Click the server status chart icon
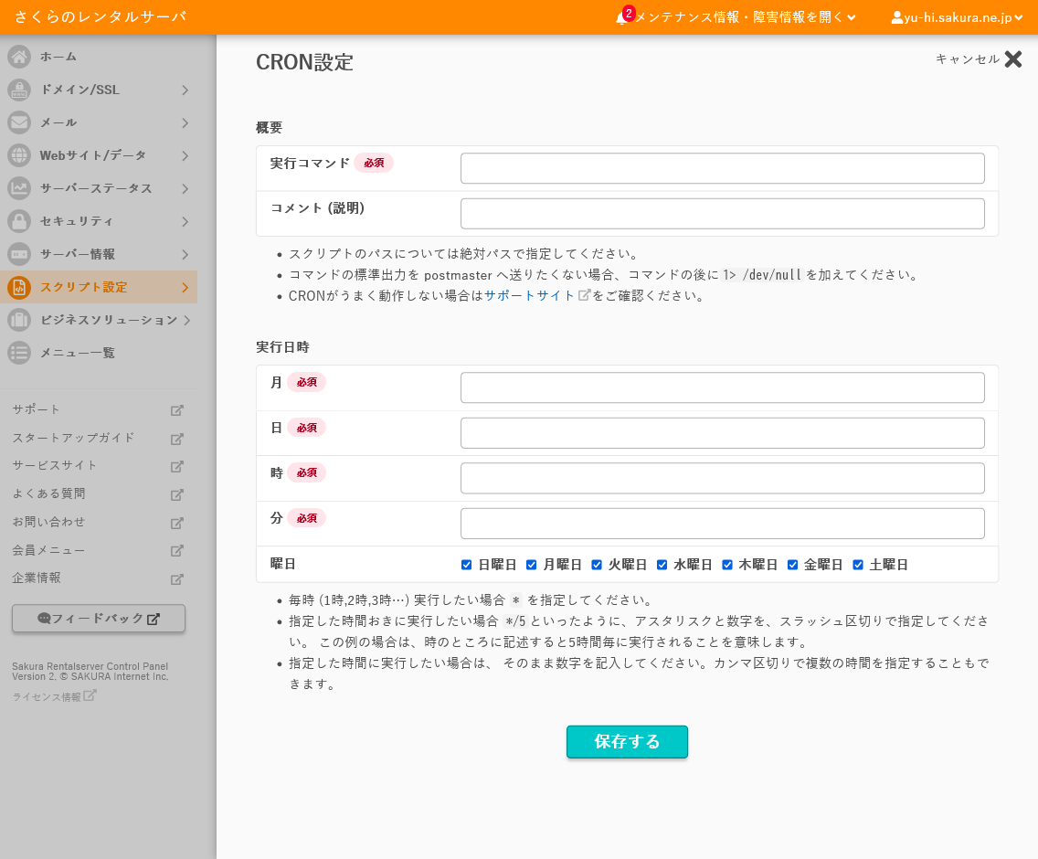Screen dimensions: 1038x859 point(19,188)
